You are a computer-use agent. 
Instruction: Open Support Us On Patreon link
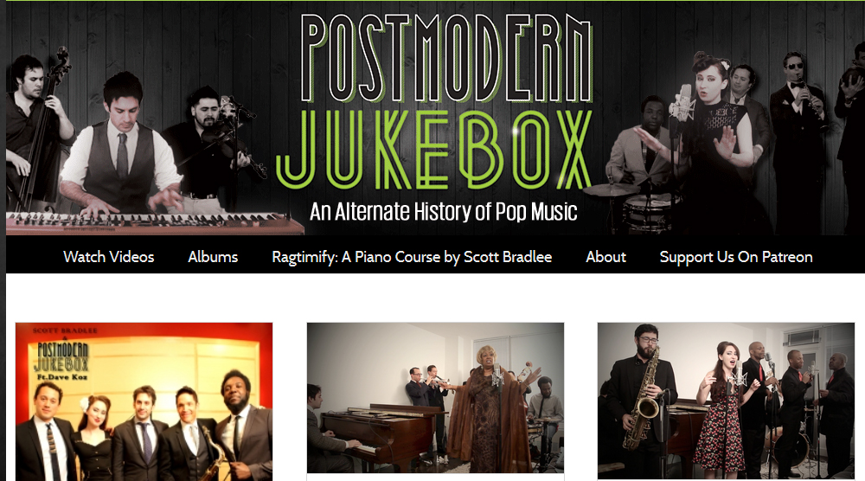[x=736, y=257]
